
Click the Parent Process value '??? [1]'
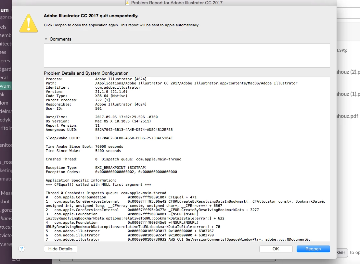103,100
